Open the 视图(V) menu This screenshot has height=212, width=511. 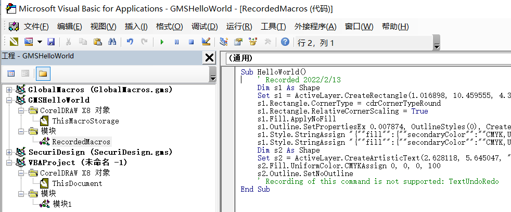pyautogui.click(x=104, y=27)
